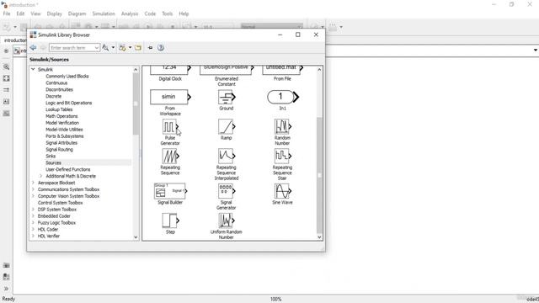The image size is (539, 303).
Task: Select the Continuous library
Action: pyautogui.click(x=56, y=82)
